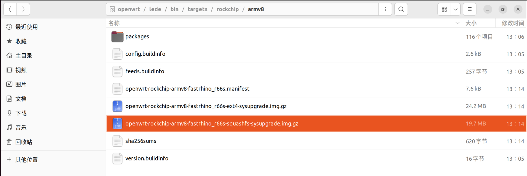Select feeds.buildinfo file icon
The height and width of the screenshot is (176, 527).
(117, 71)
